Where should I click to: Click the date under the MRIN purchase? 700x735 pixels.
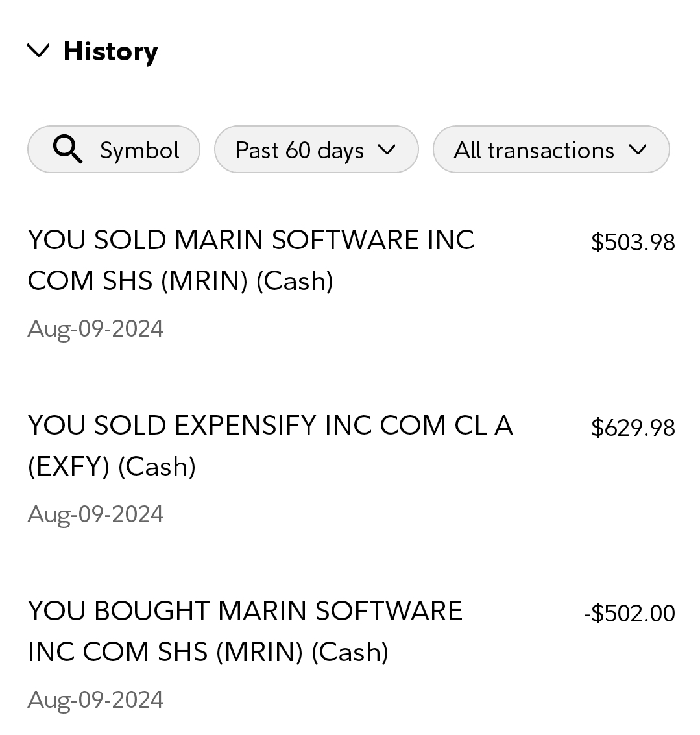(x=95, y=700)
